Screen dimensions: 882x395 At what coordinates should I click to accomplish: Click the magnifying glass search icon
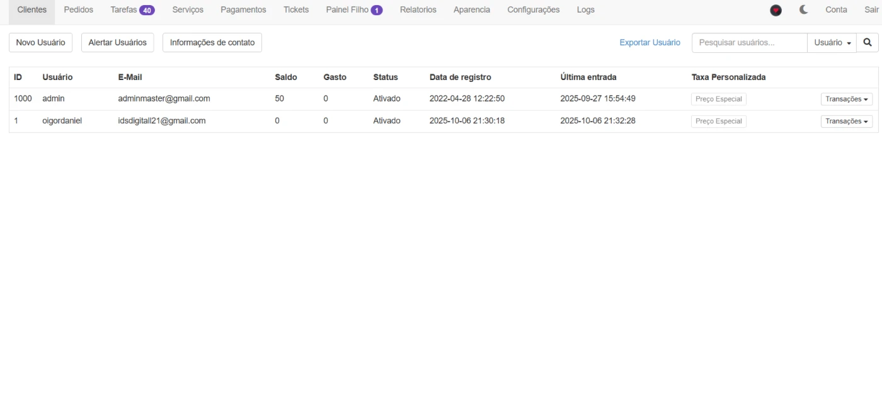tap(868, 42)
